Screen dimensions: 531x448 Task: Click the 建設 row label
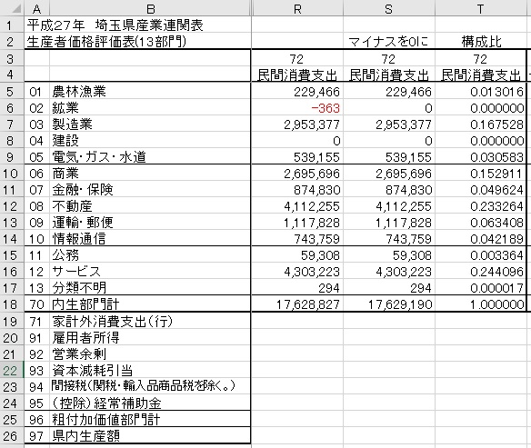click(x=65, y=141)
